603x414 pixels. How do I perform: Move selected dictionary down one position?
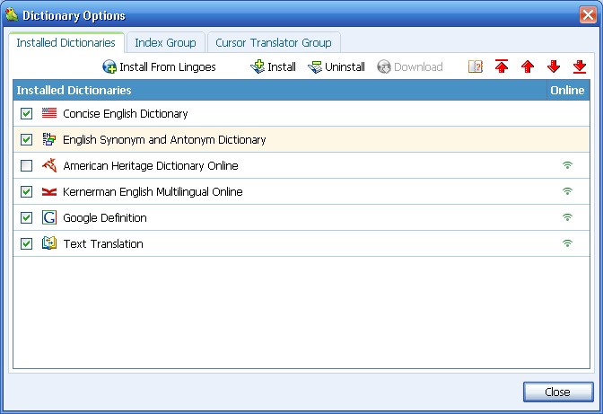coord(554,67)
